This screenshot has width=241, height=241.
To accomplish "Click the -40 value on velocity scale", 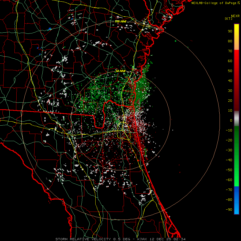I will tap(229, 160).
